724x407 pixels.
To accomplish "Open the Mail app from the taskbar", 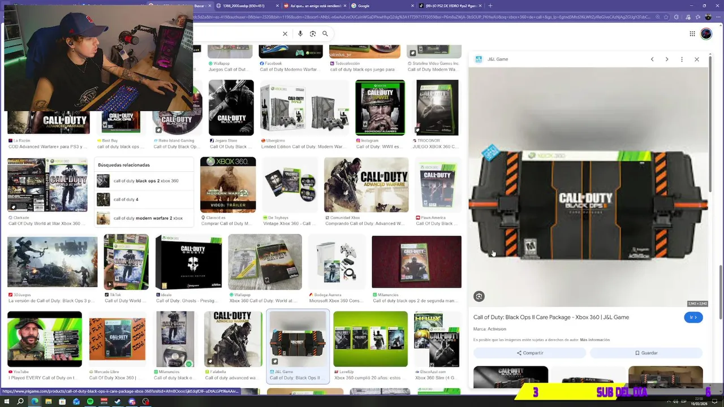I will [76, 402].
